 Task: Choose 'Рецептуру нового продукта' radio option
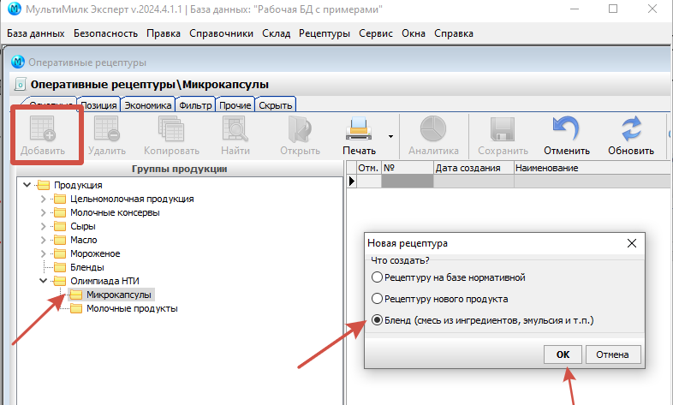(377, 299)
